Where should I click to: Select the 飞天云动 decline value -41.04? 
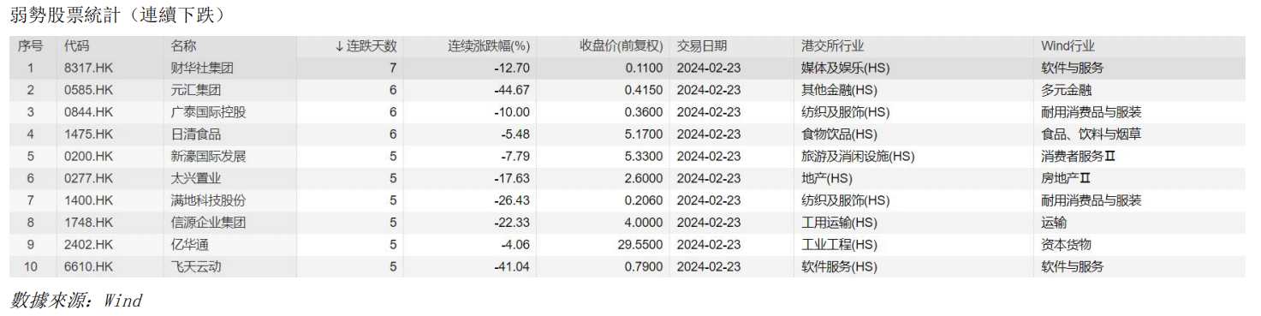click(x=512, y=266)
